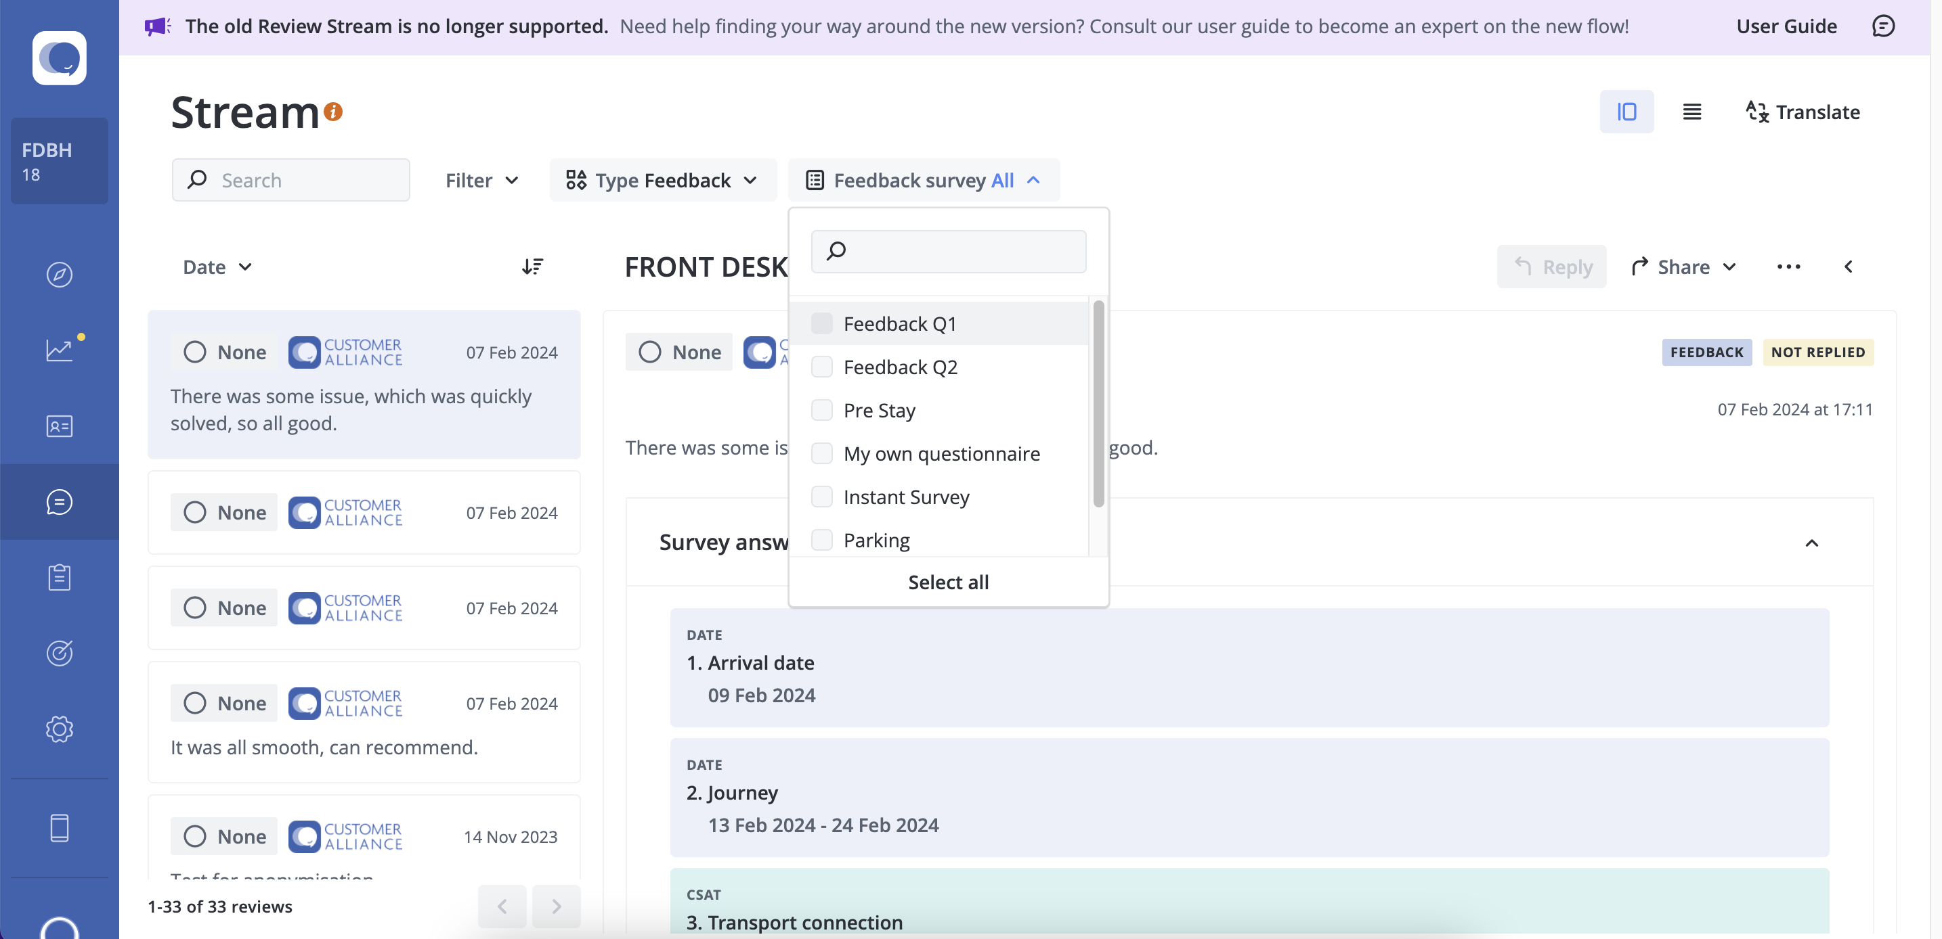Click the survey dropdown search field
This screenshot has width=1942, height=939.
tap(949, 251)
